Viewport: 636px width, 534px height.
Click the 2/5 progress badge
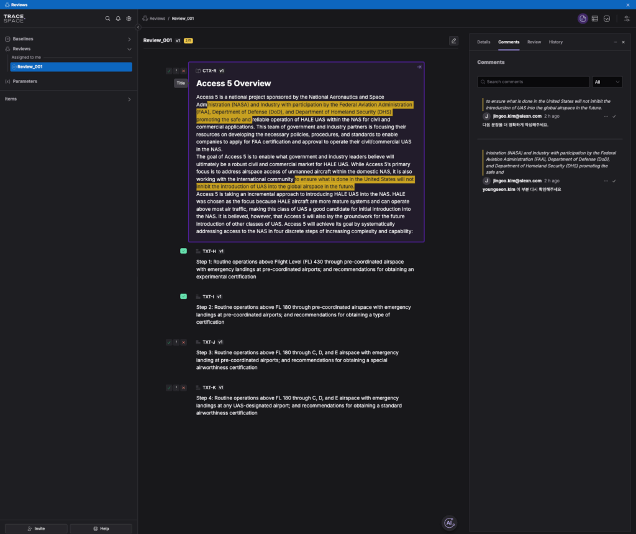pos(188,41)
